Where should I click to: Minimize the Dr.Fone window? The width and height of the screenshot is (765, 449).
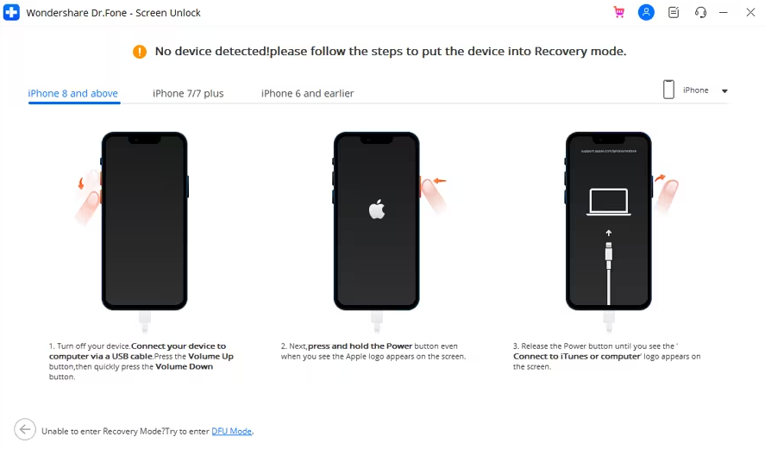[x=724, y=12]
